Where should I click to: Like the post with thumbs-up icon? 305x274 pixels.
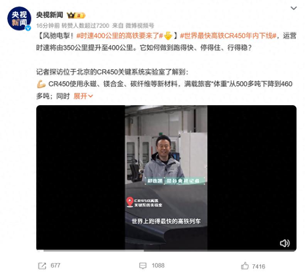click(x=245, y=266)
